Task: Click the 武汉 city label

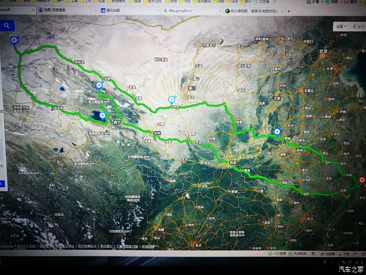Action: (x=310, y=218)
